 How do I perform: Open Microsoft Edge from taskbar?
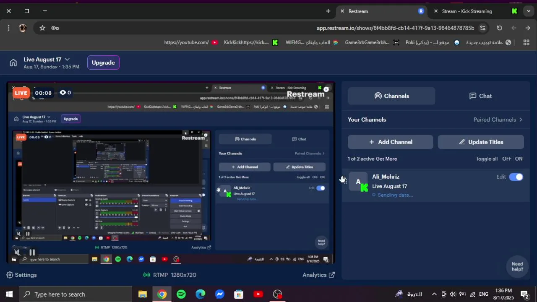(x=201, y=294)
